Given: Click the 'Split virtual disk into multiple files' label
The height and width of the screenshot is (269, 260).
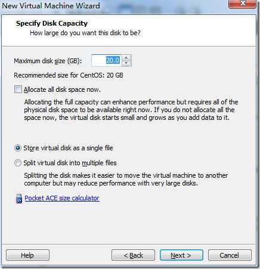Looking at the screenshot, I should (x=70, y=163).
